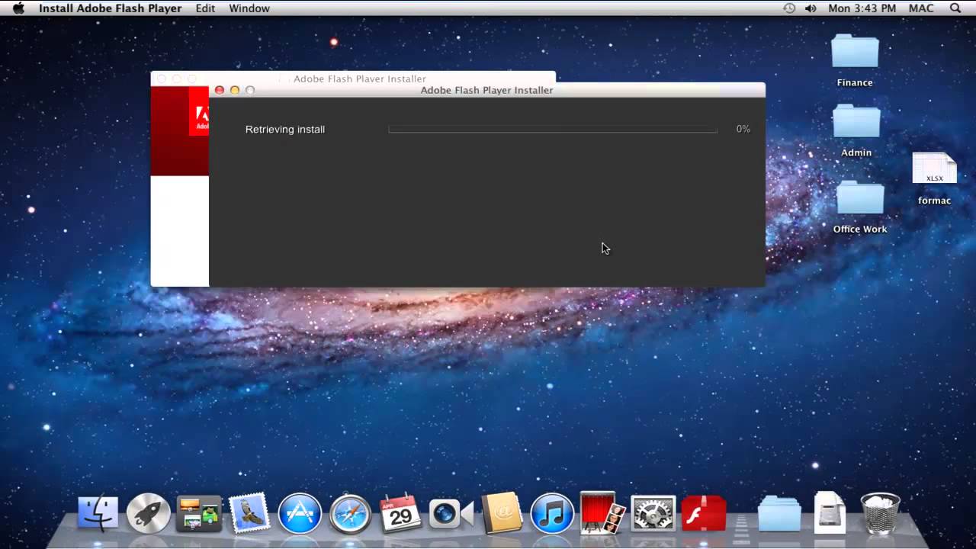Minimize the front Flash Player Installer window
The width and height of the screenshot is (976, 549).
pyautogui.click(x=235, y=90)
